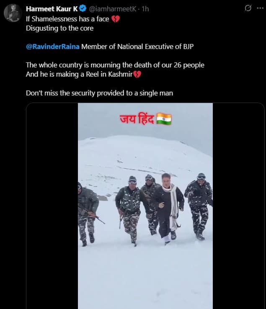This screenshot has width=266, height=309.
Task: Click the 1h post timestamp
Action: coord(145,9)
